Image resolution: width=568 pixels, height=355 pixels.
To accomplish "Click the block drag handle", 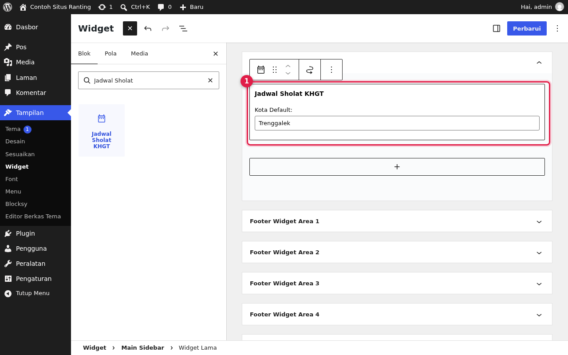I will coord(275,70).
